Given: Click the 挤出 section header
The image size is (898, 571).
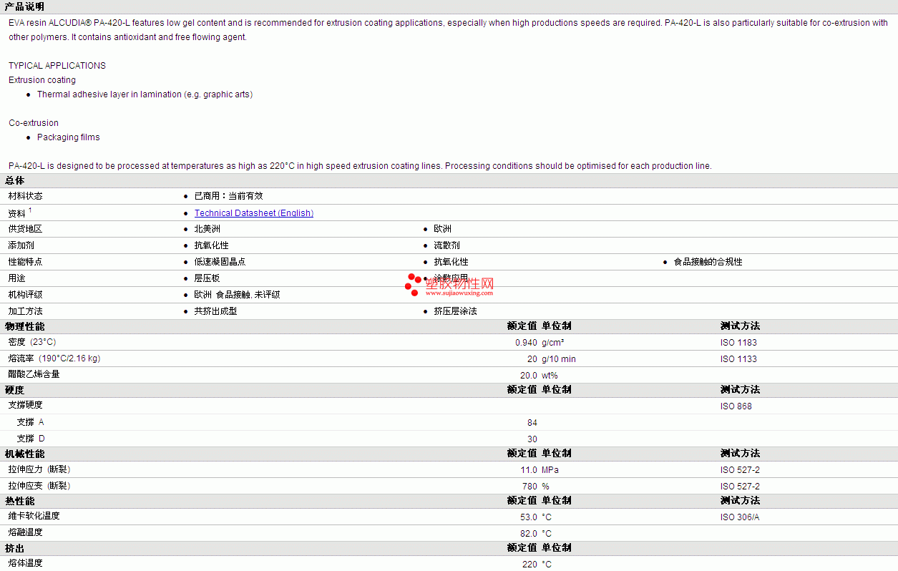Looking at the screenshot, I should pyautogui.click(x=15, y=548).
